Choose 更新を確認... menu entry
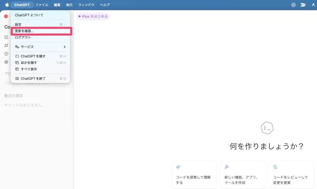317x189 pixels. [41, 31]
